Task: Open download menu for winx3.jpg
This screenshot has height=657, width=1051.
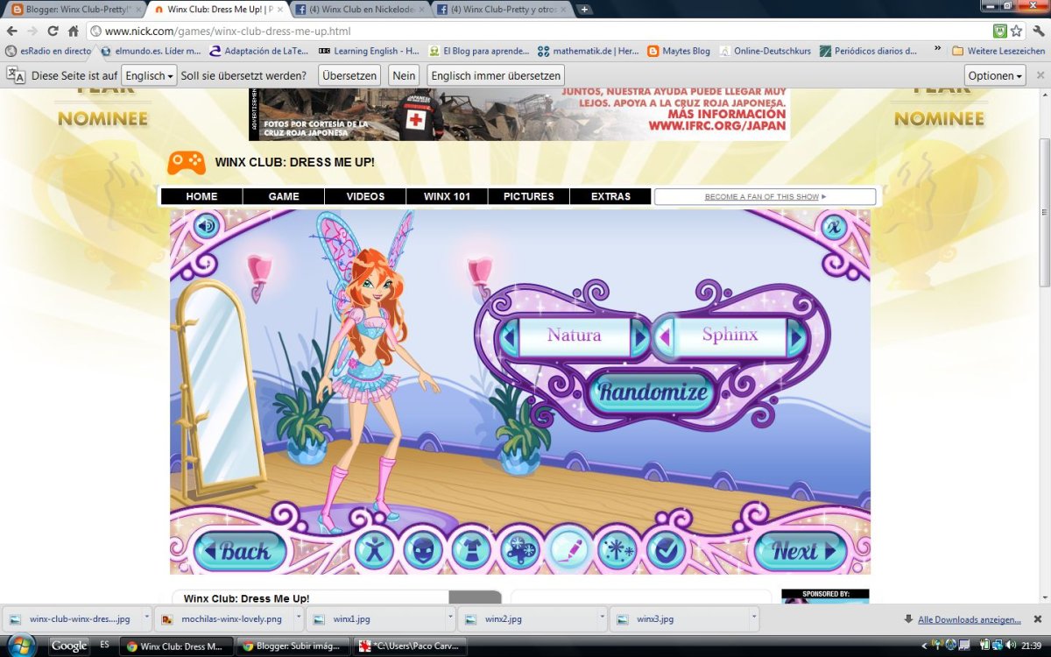Action: (x=754, y=618)
